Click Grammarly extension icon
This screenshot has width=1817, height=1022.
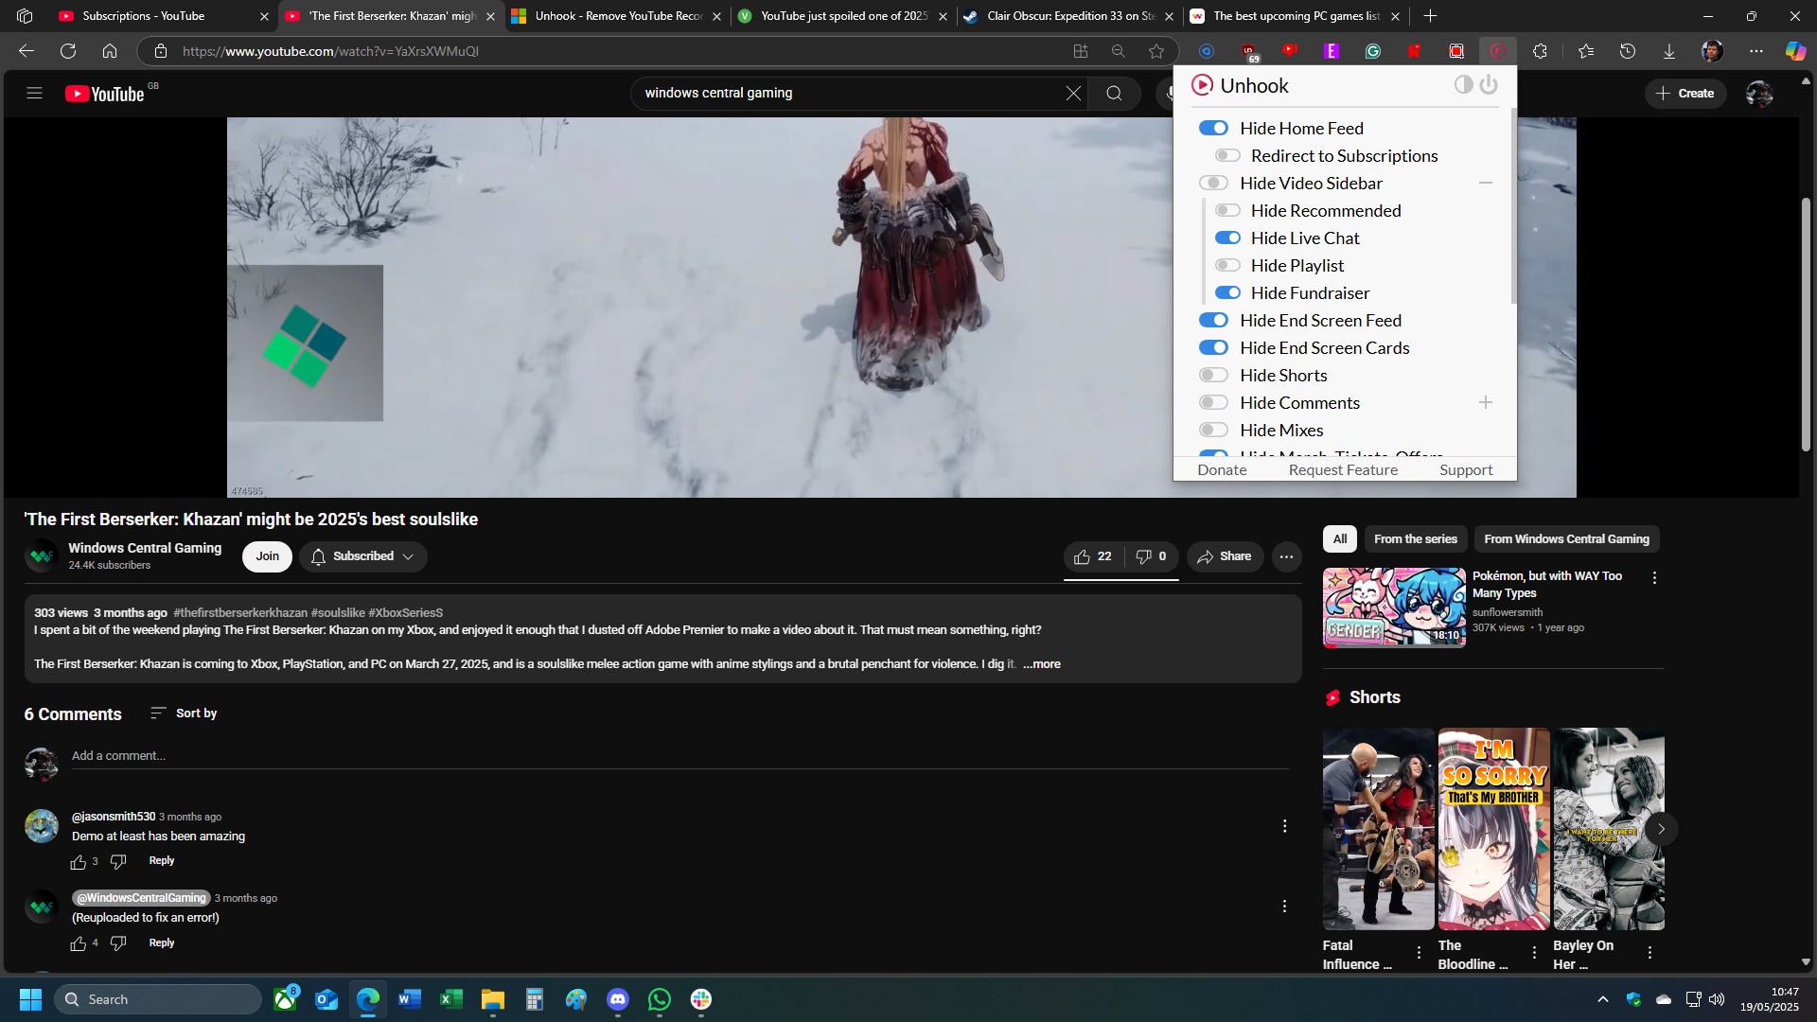tap(1373, 51)
